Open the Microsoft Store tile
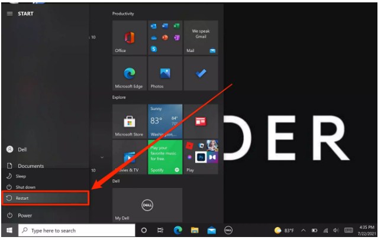This screenshot has height=240, width=381. click(130, 121)
